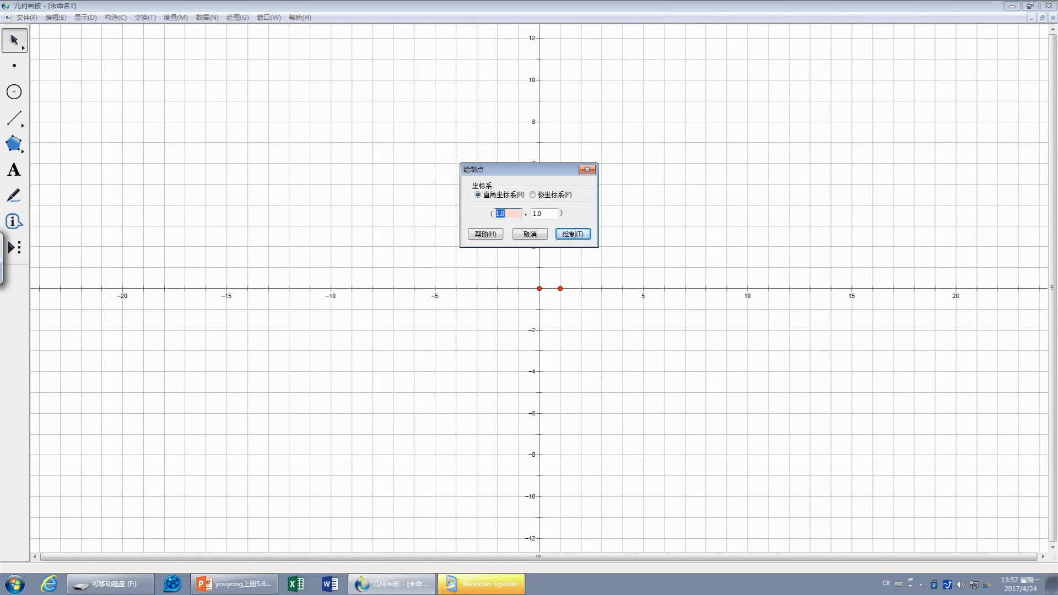The width and height of the screenshot is (1058, 595).
Task: Open the 绘图(G) menu
Action: (x=237, y=18)
